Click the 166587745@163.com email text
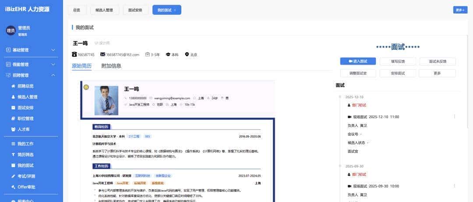 [x=123, y=55]
